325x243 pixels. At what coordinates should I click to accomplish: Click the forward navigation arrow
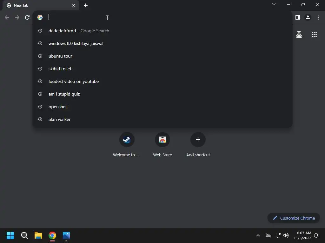pos(17,17)
